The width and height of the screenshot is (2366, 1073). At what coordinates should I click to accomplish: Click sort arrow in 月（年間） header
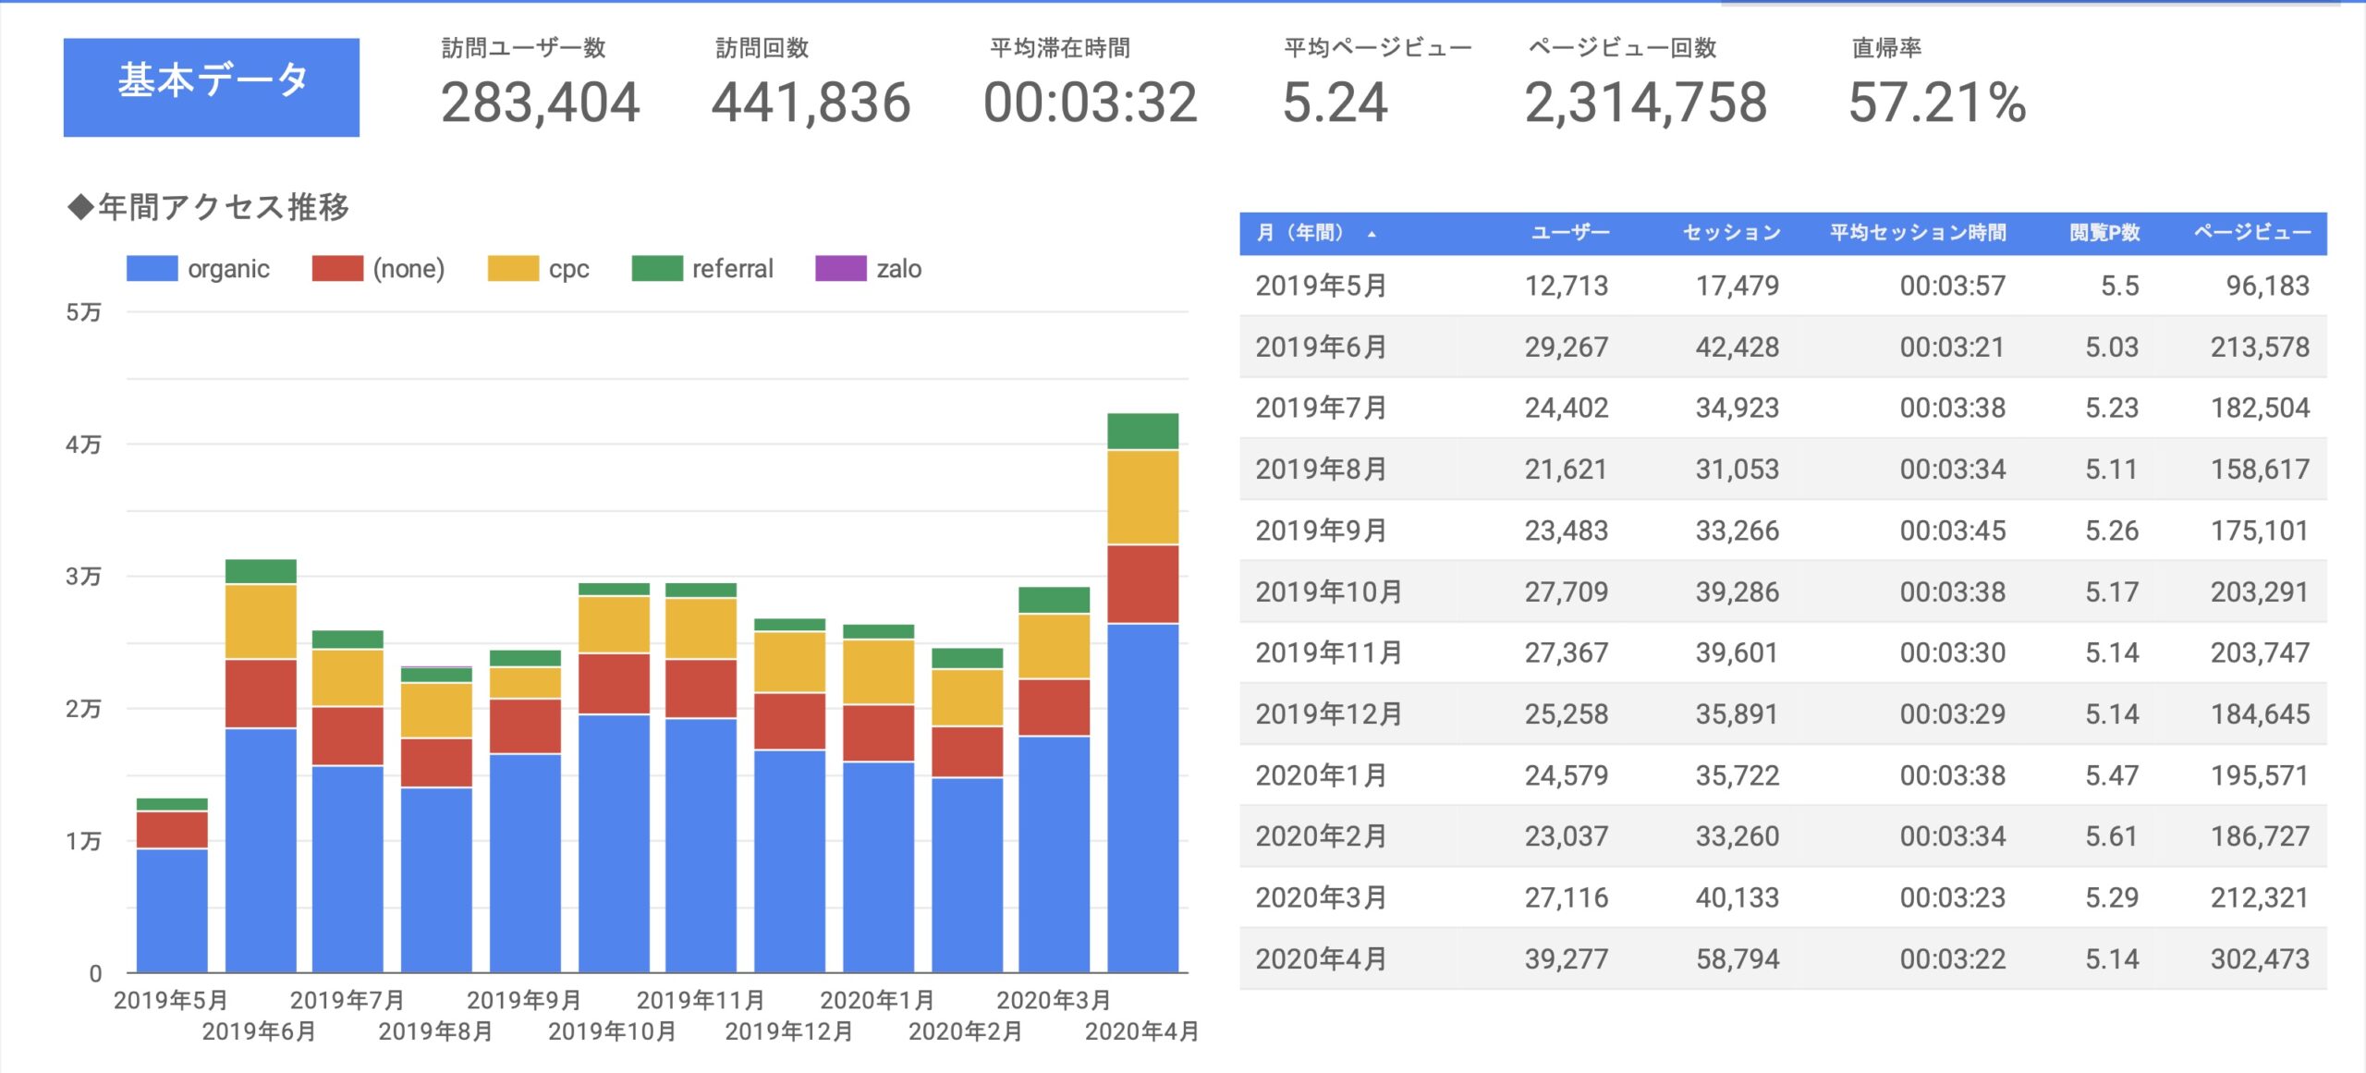click(x=1372, y=234)
